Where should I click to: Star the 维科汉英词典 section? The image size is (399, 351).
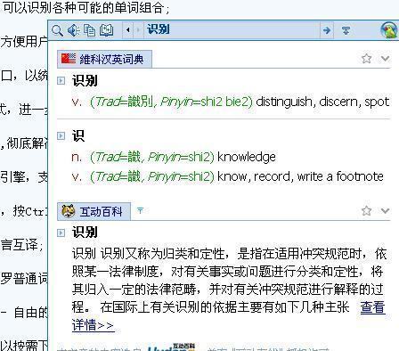click(x=367, y=59)
